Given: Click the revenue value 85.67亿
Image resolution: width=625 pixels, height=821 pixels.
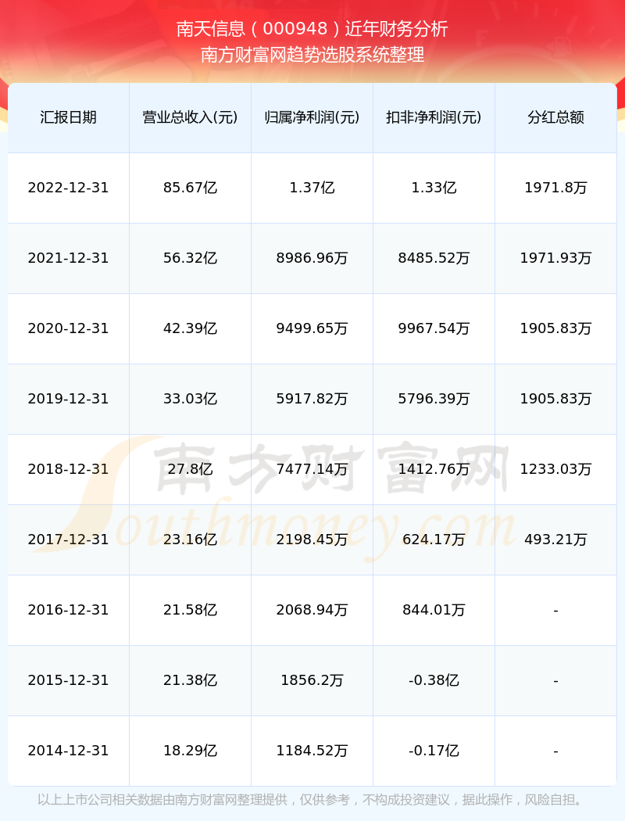Looking at the screenshot, I should [x=191, y=188].
